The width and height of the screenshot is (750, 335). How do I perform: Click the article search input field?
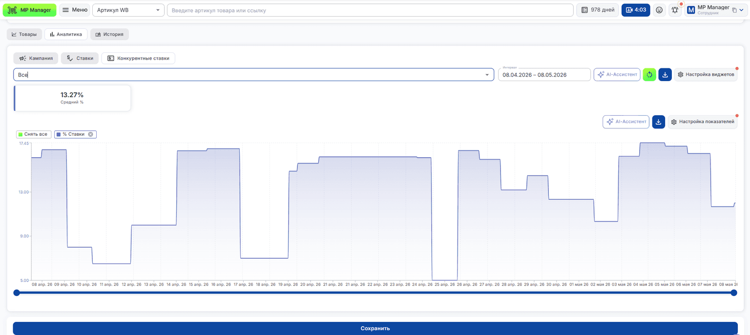(x=370, y=10)
